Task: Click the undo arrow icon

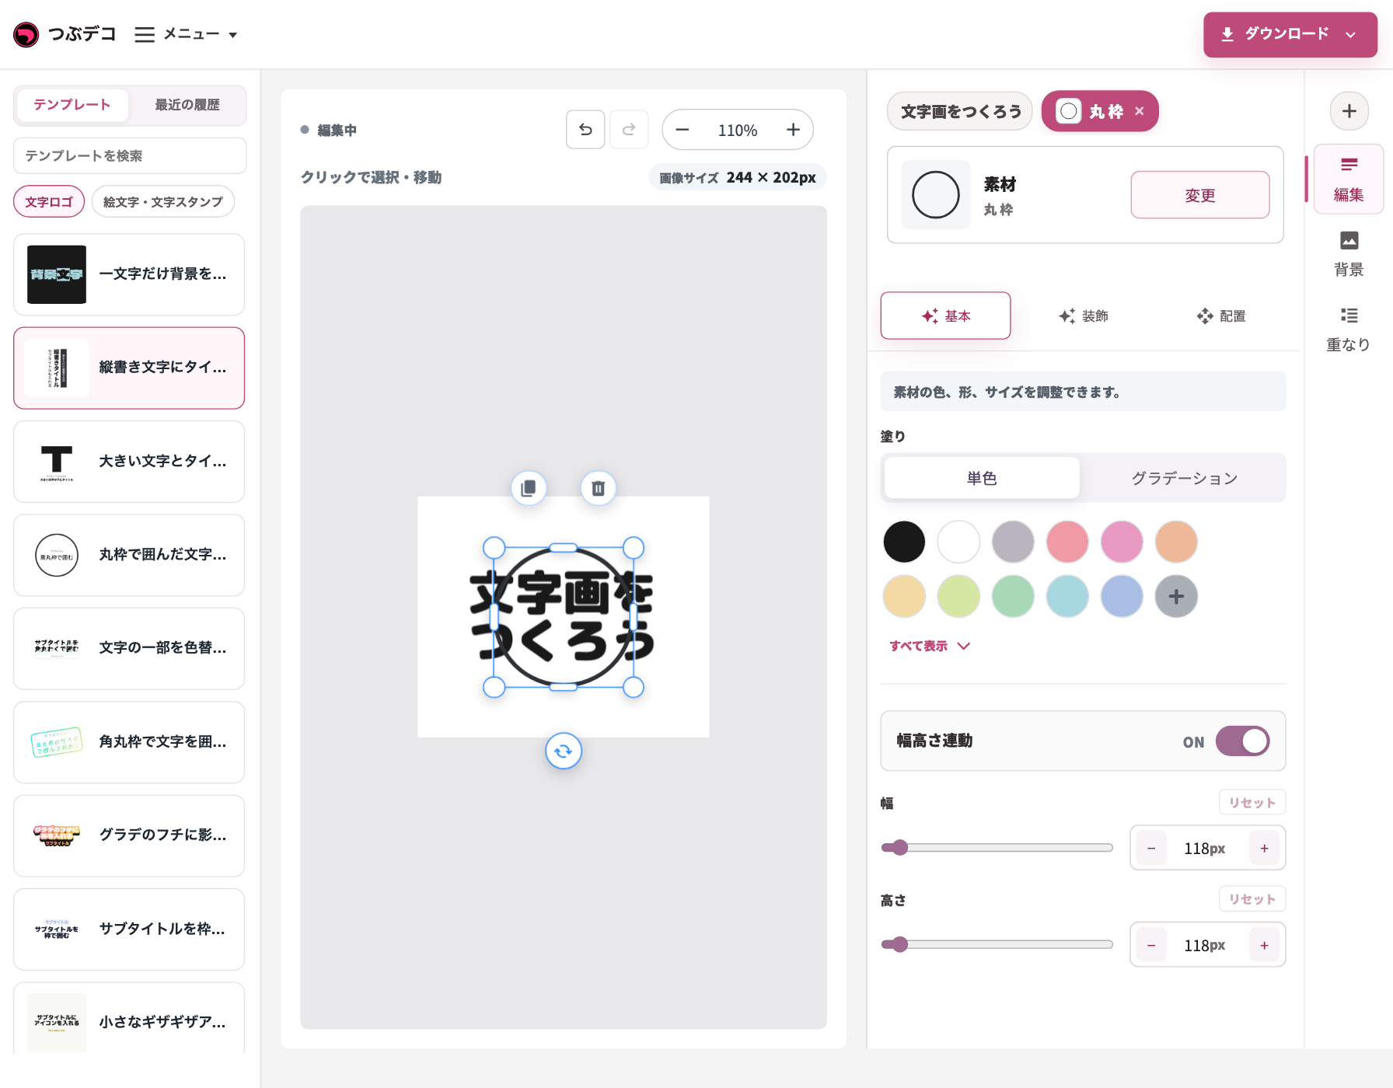Action: [x=585, y=130]
